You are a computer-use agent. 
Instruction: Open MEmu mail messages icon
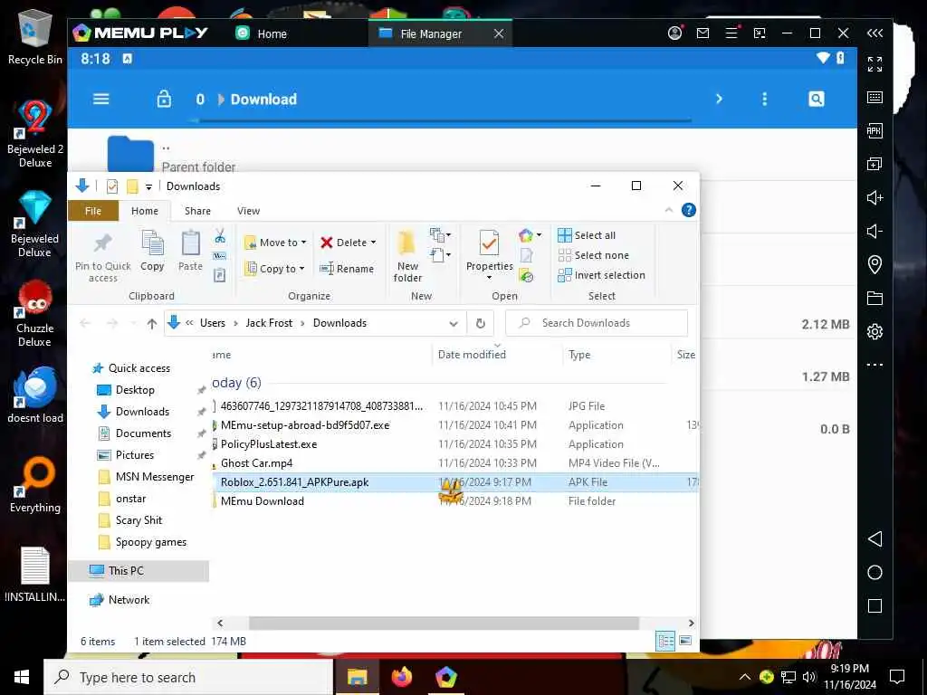[702, 33]
